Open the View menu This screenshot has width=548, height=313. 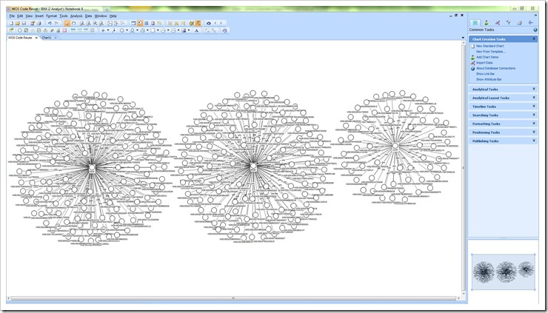click(29, 16)
